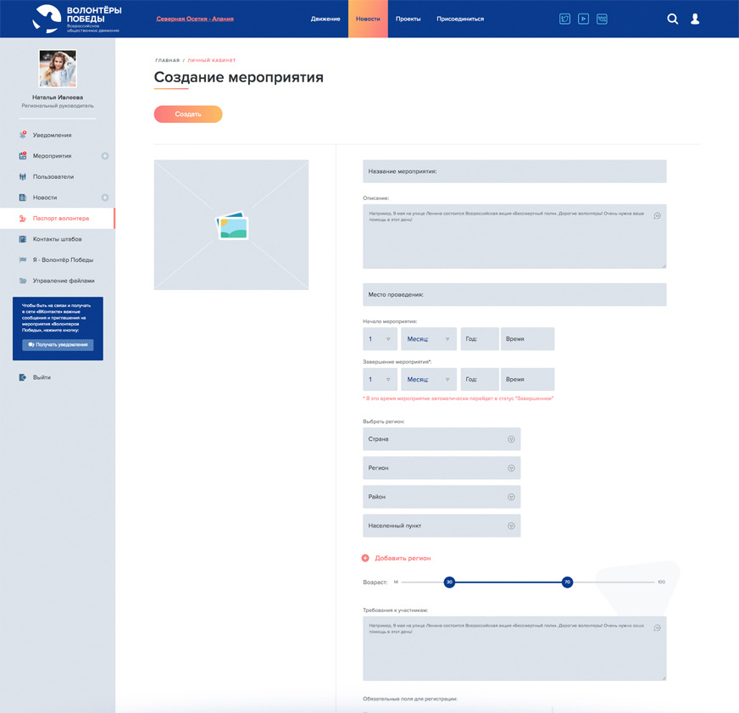Image resolution: width=739 pixels, height=713 pixels.
Task: Open the Месяц dropdown under Начало мероприятия
Action: [429, 339]
